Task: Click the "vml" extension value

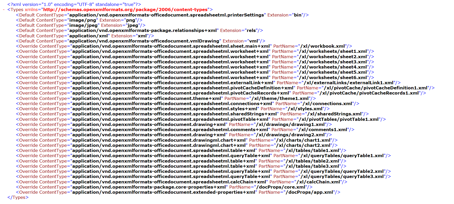Action: (x=254, y=41)
